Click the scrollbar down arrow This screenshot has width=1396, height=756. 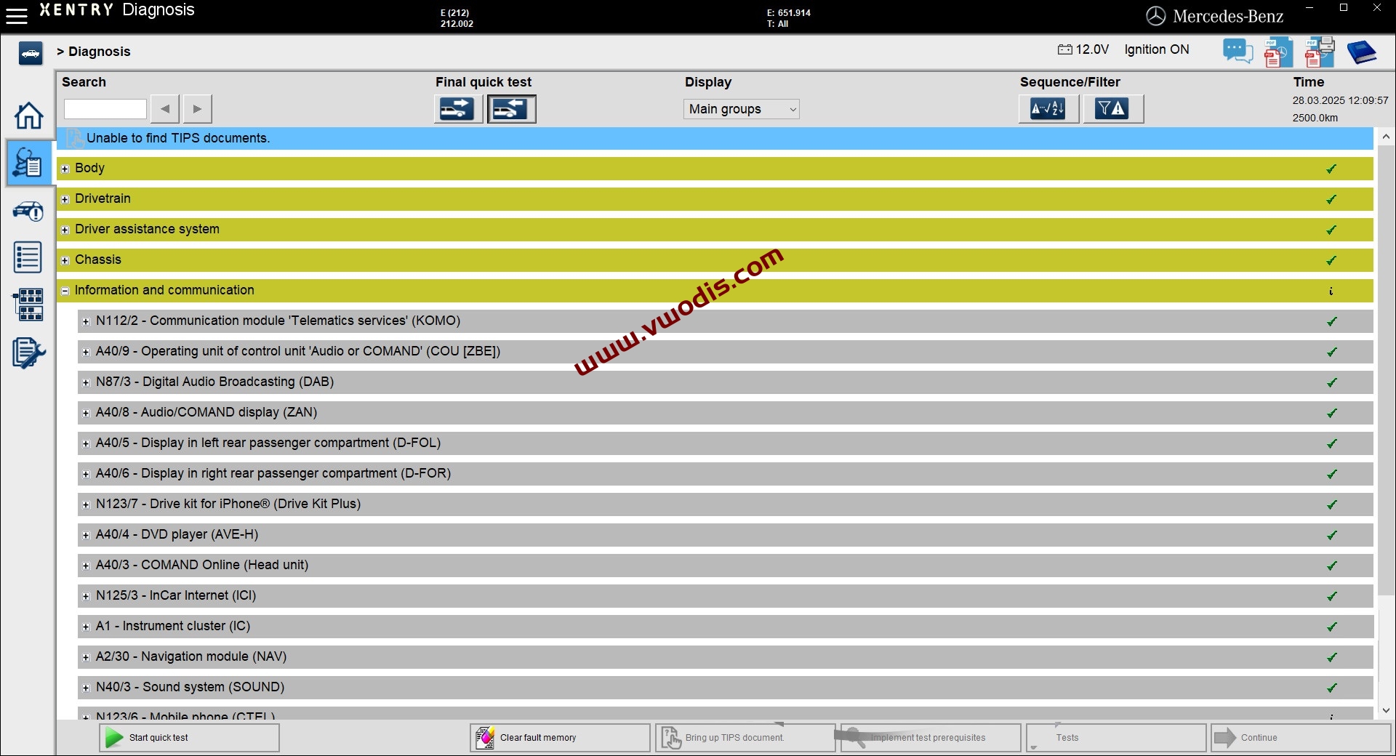[x=1386, y=710]
